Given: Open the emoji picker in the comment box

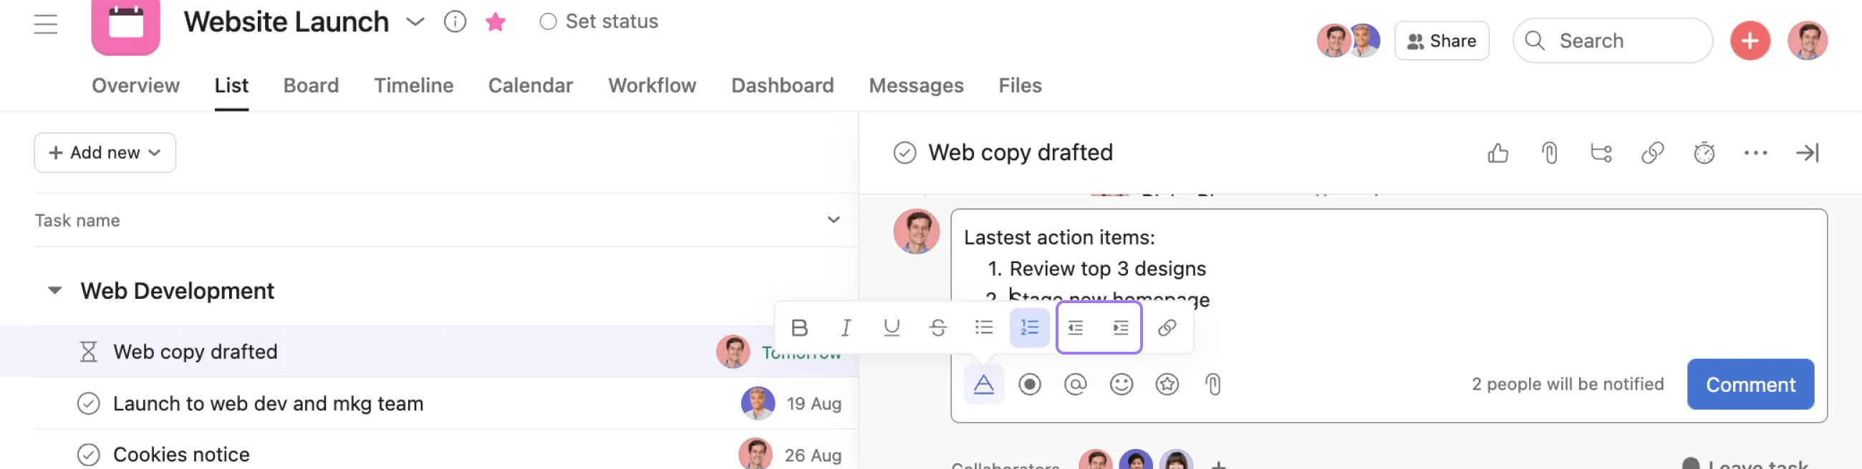Looking at the screenshot, I should [1121, 385].
